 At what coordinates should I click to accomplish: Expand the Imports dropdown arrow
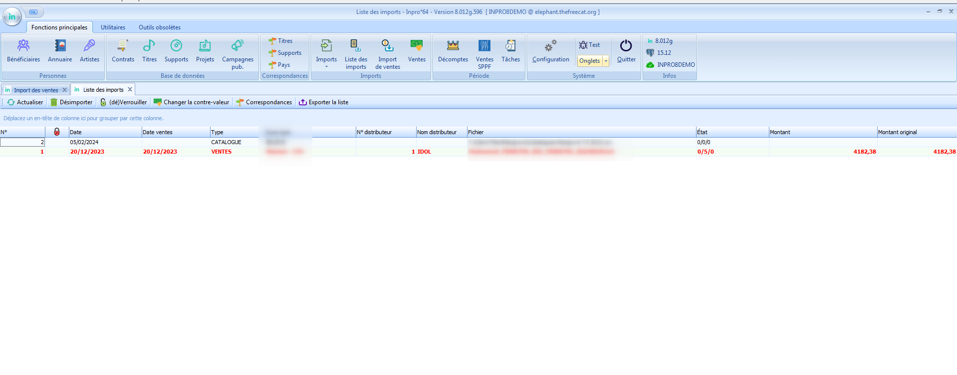click(326, 67)
